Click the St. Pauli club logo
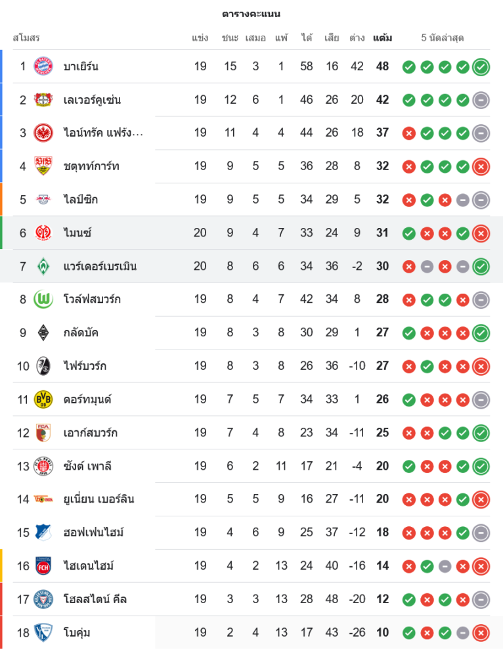Viewport: 503px width, 657px height. point(43,466)
